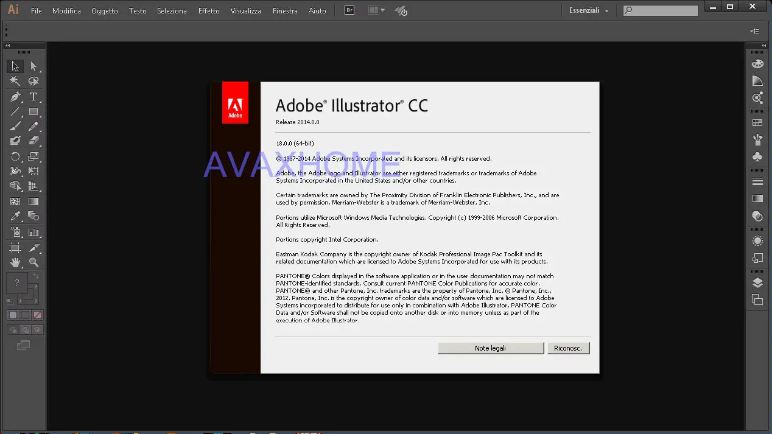Launch Adobe Bridge with Br button
Image resolution: width=772 pixels, height=434 pixels.
pos(349,10)
